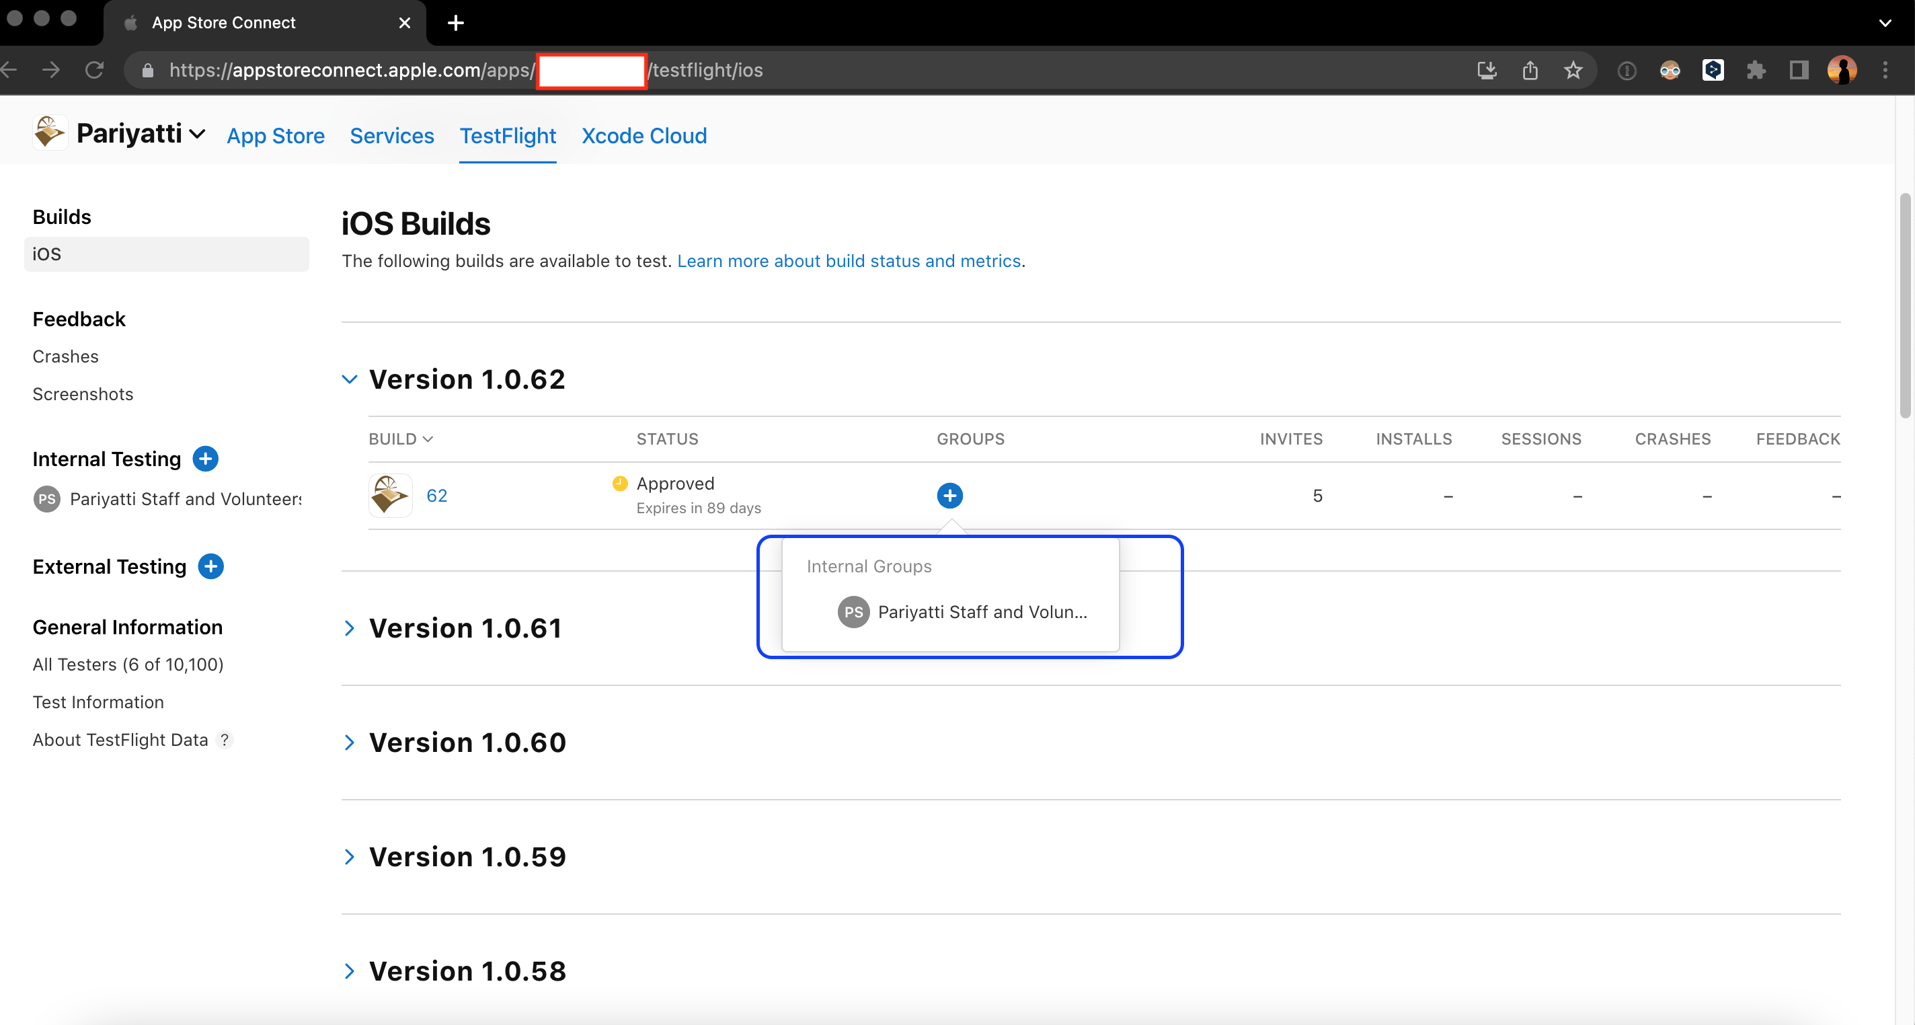This screenshot has height=1025, width=1915.
Task: Expand the Version 1.0.58 section
Action: pos(350,971)
